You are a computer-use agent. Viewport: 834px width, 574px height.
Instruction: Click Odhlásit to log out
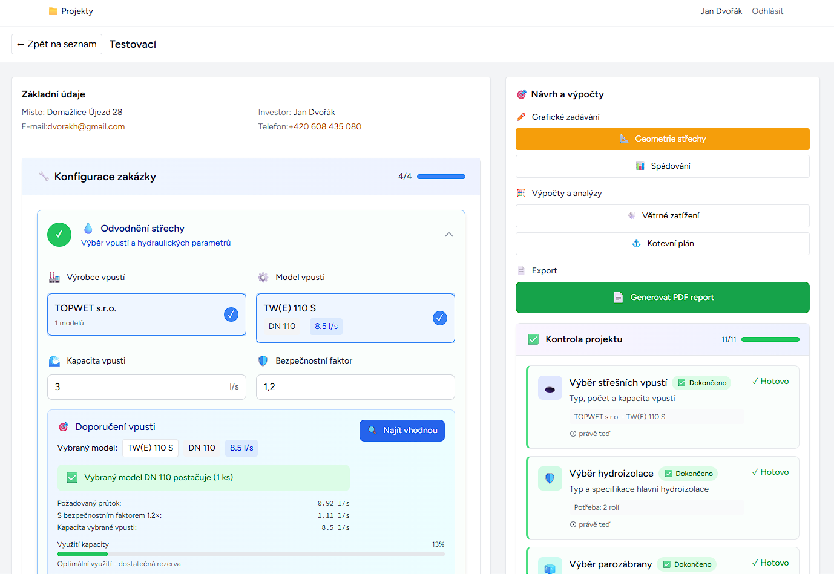tap(767, 11)
